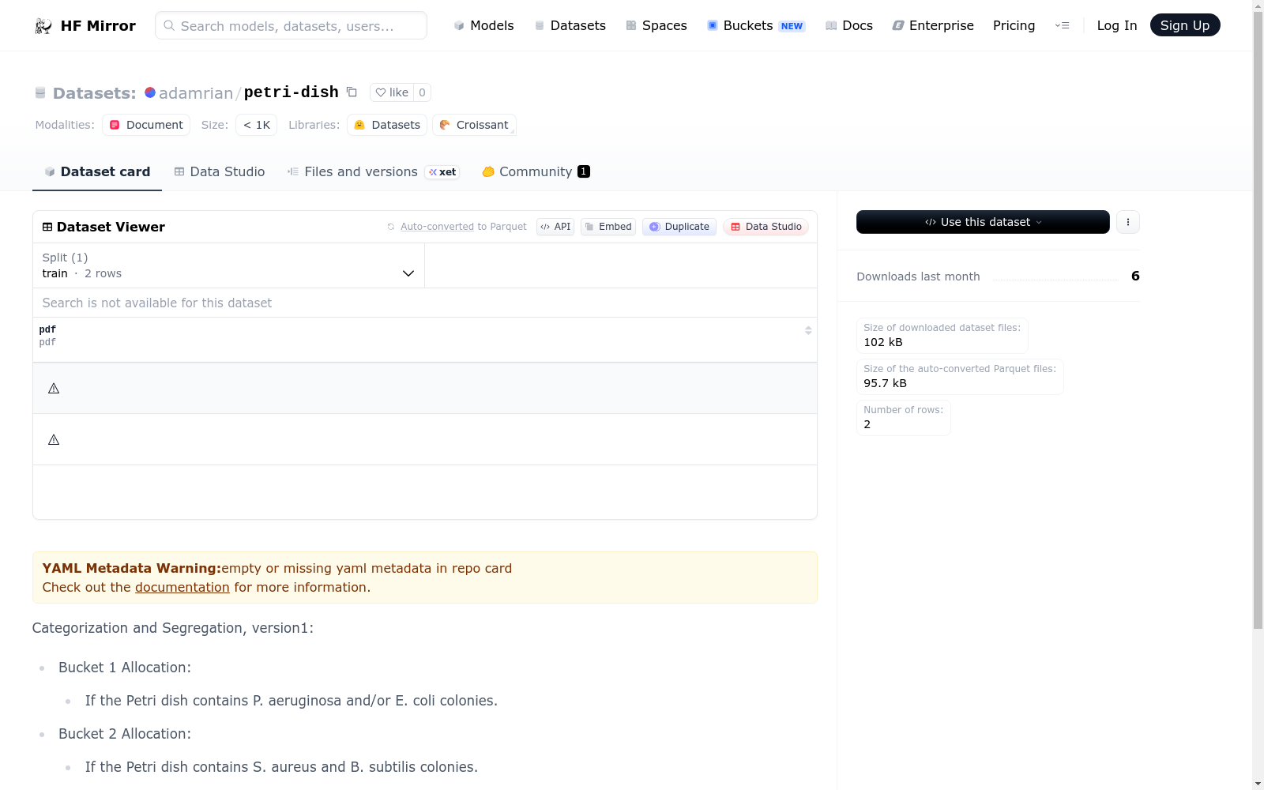Click the adamrian user avatar

click(x=150, y=92)
